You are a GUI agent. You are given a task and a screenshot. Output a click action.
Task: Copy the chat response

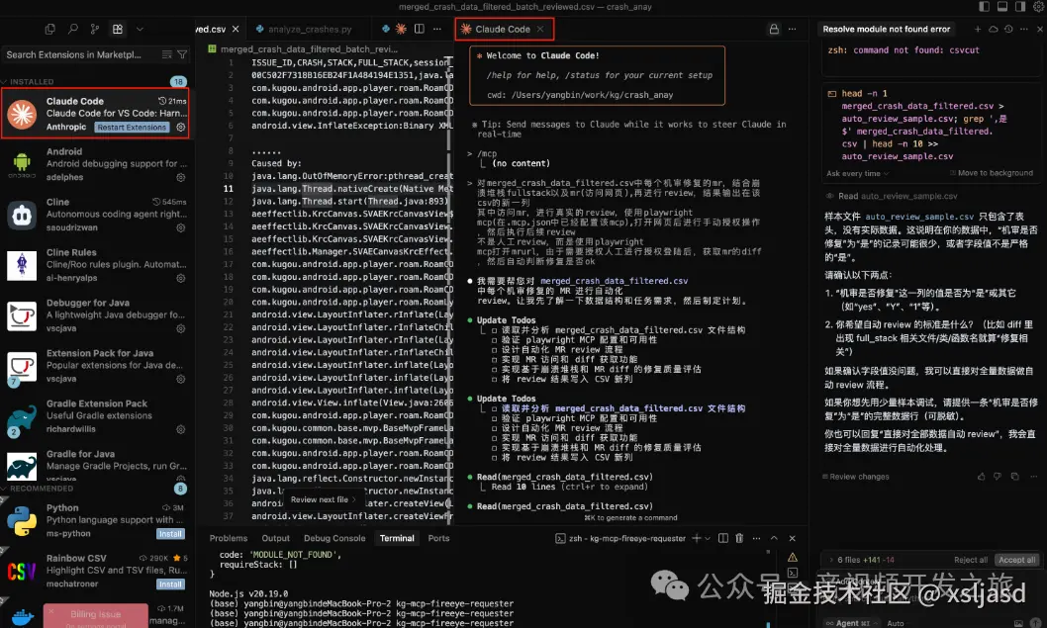pos(1015,477)
